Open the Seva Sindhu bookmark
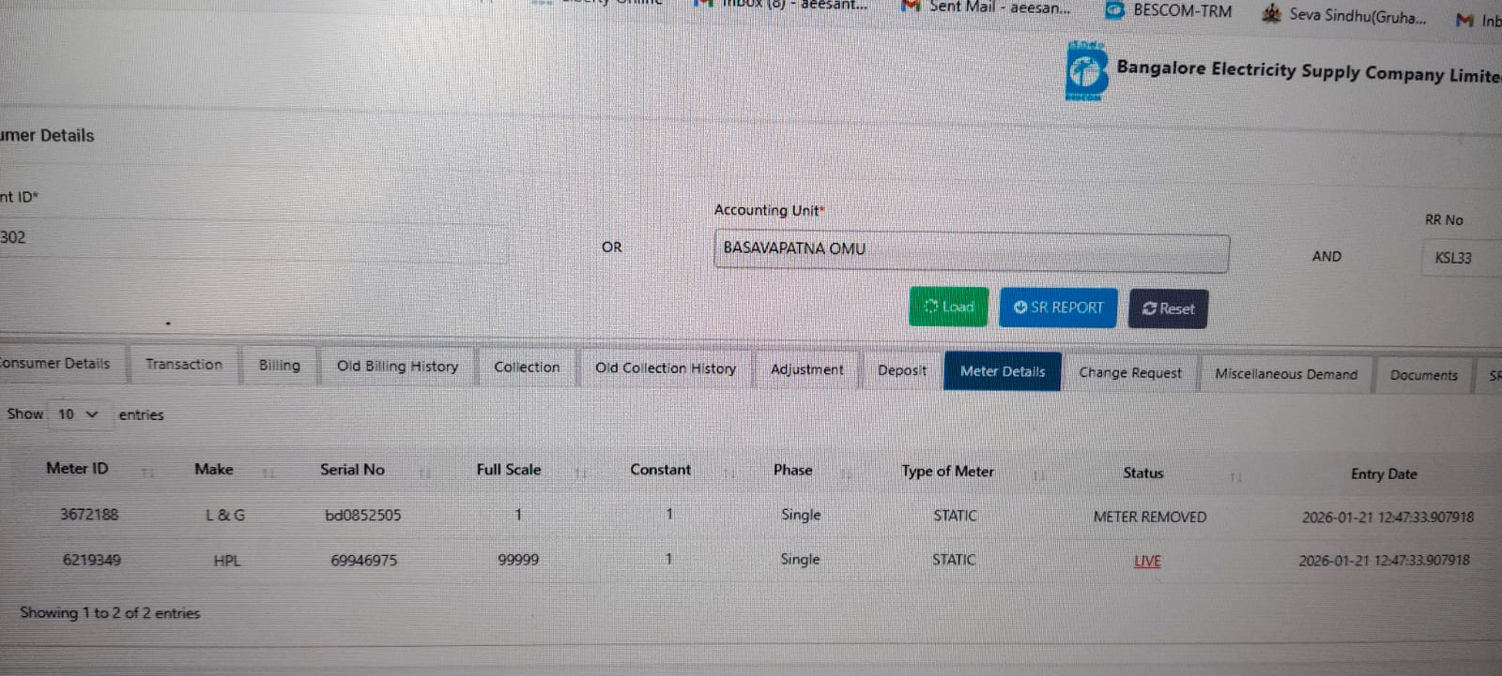The width and height of the screenshot is (1502, 676). (x=1344, y=15)
